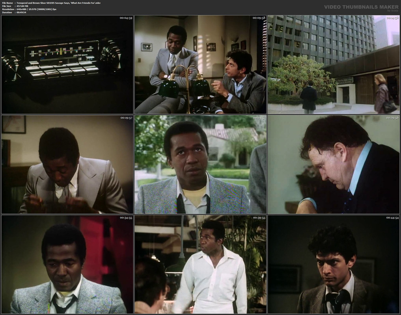Click the File Size label in header
The width and height of the screenshot is (401, 315).
coord(7,6)
